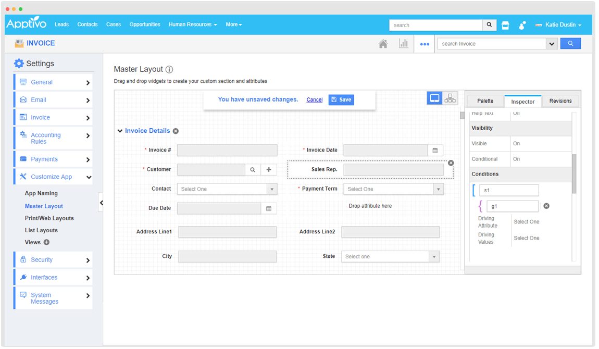Click the three dots more options icon

tap(425, 44)
